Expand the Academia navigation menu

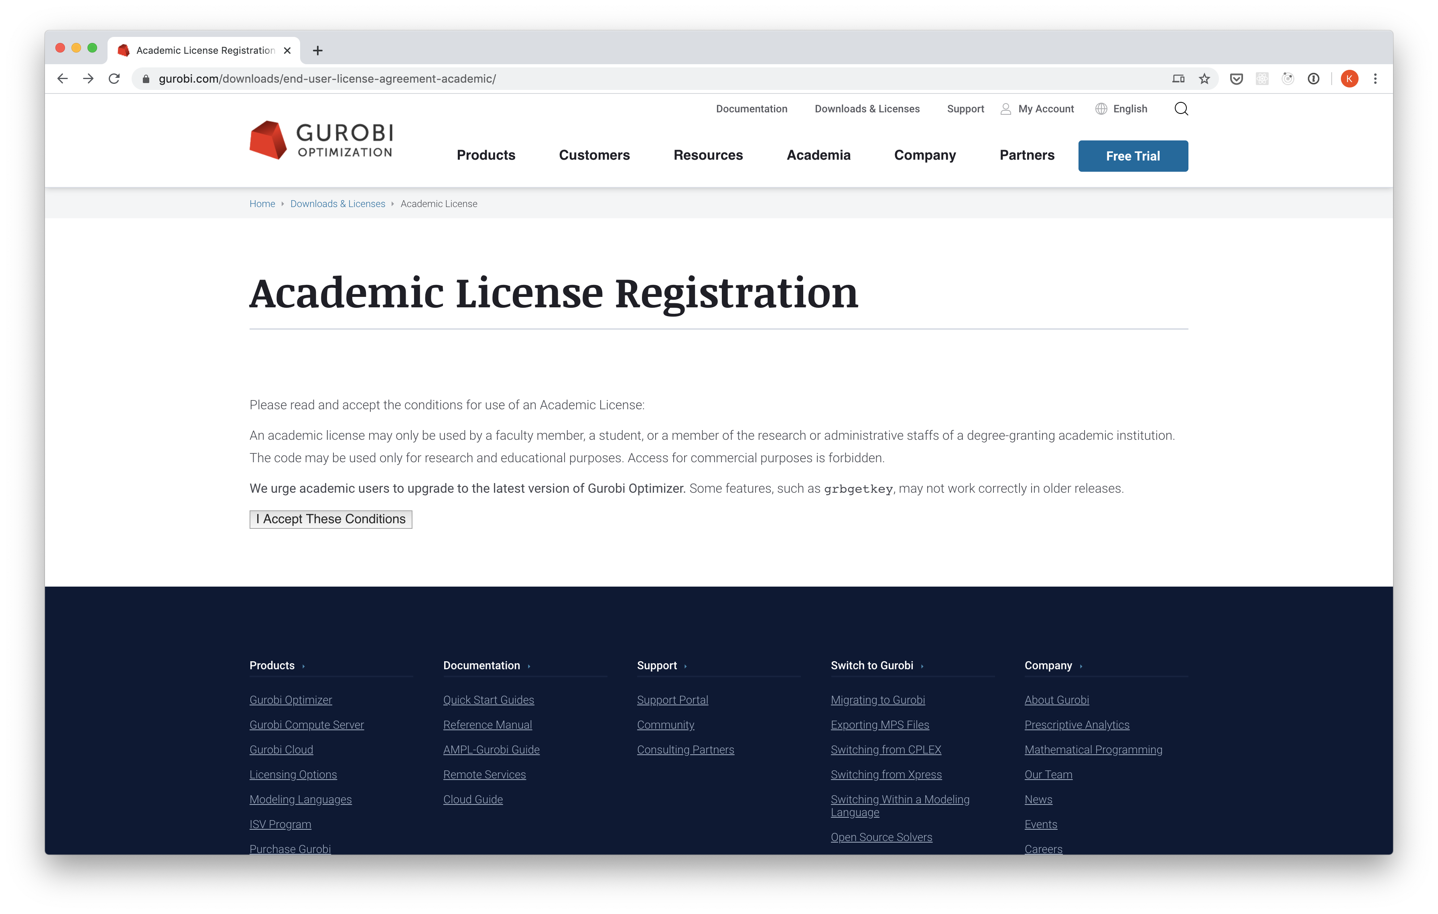click(x=818, y=155)
